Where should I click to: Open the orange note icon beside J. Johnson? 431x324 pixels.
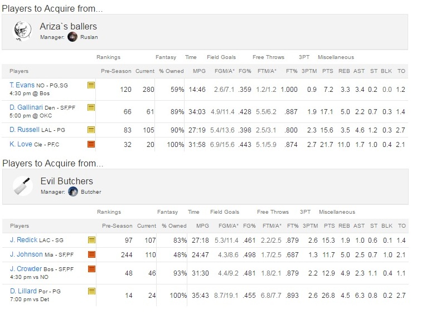coord(91,254)
